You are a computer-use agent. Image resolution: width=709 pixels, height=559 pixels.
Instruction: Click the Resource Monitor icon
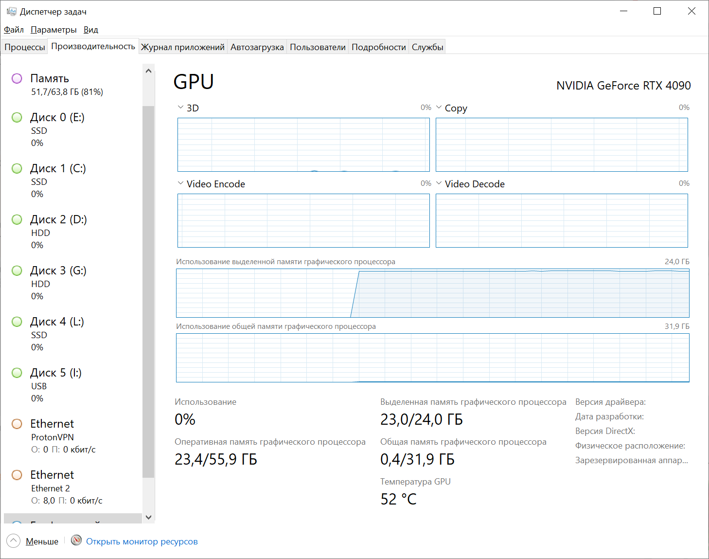tap(76, 541)
